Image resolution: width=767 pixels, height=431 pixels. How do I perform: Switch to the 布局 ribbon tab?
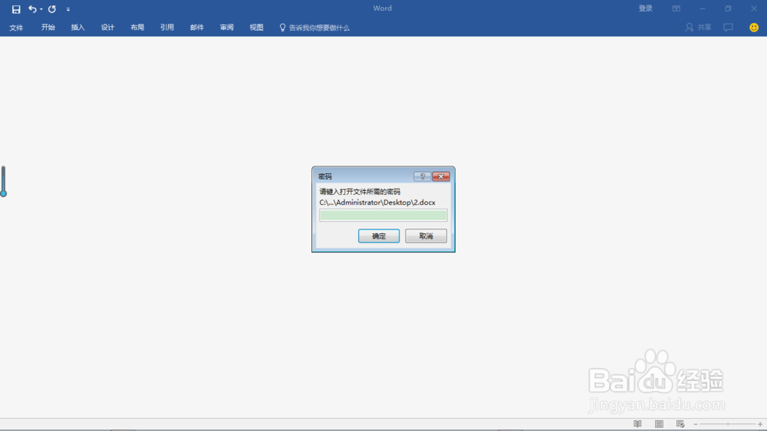tap(137, 28)
